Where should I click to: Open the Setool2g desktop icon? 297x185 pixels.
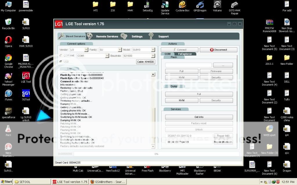pyautogui.click(x=148, y=6)
